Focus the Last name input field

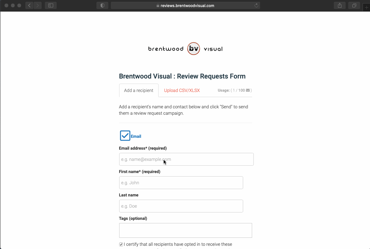point(181,206)
